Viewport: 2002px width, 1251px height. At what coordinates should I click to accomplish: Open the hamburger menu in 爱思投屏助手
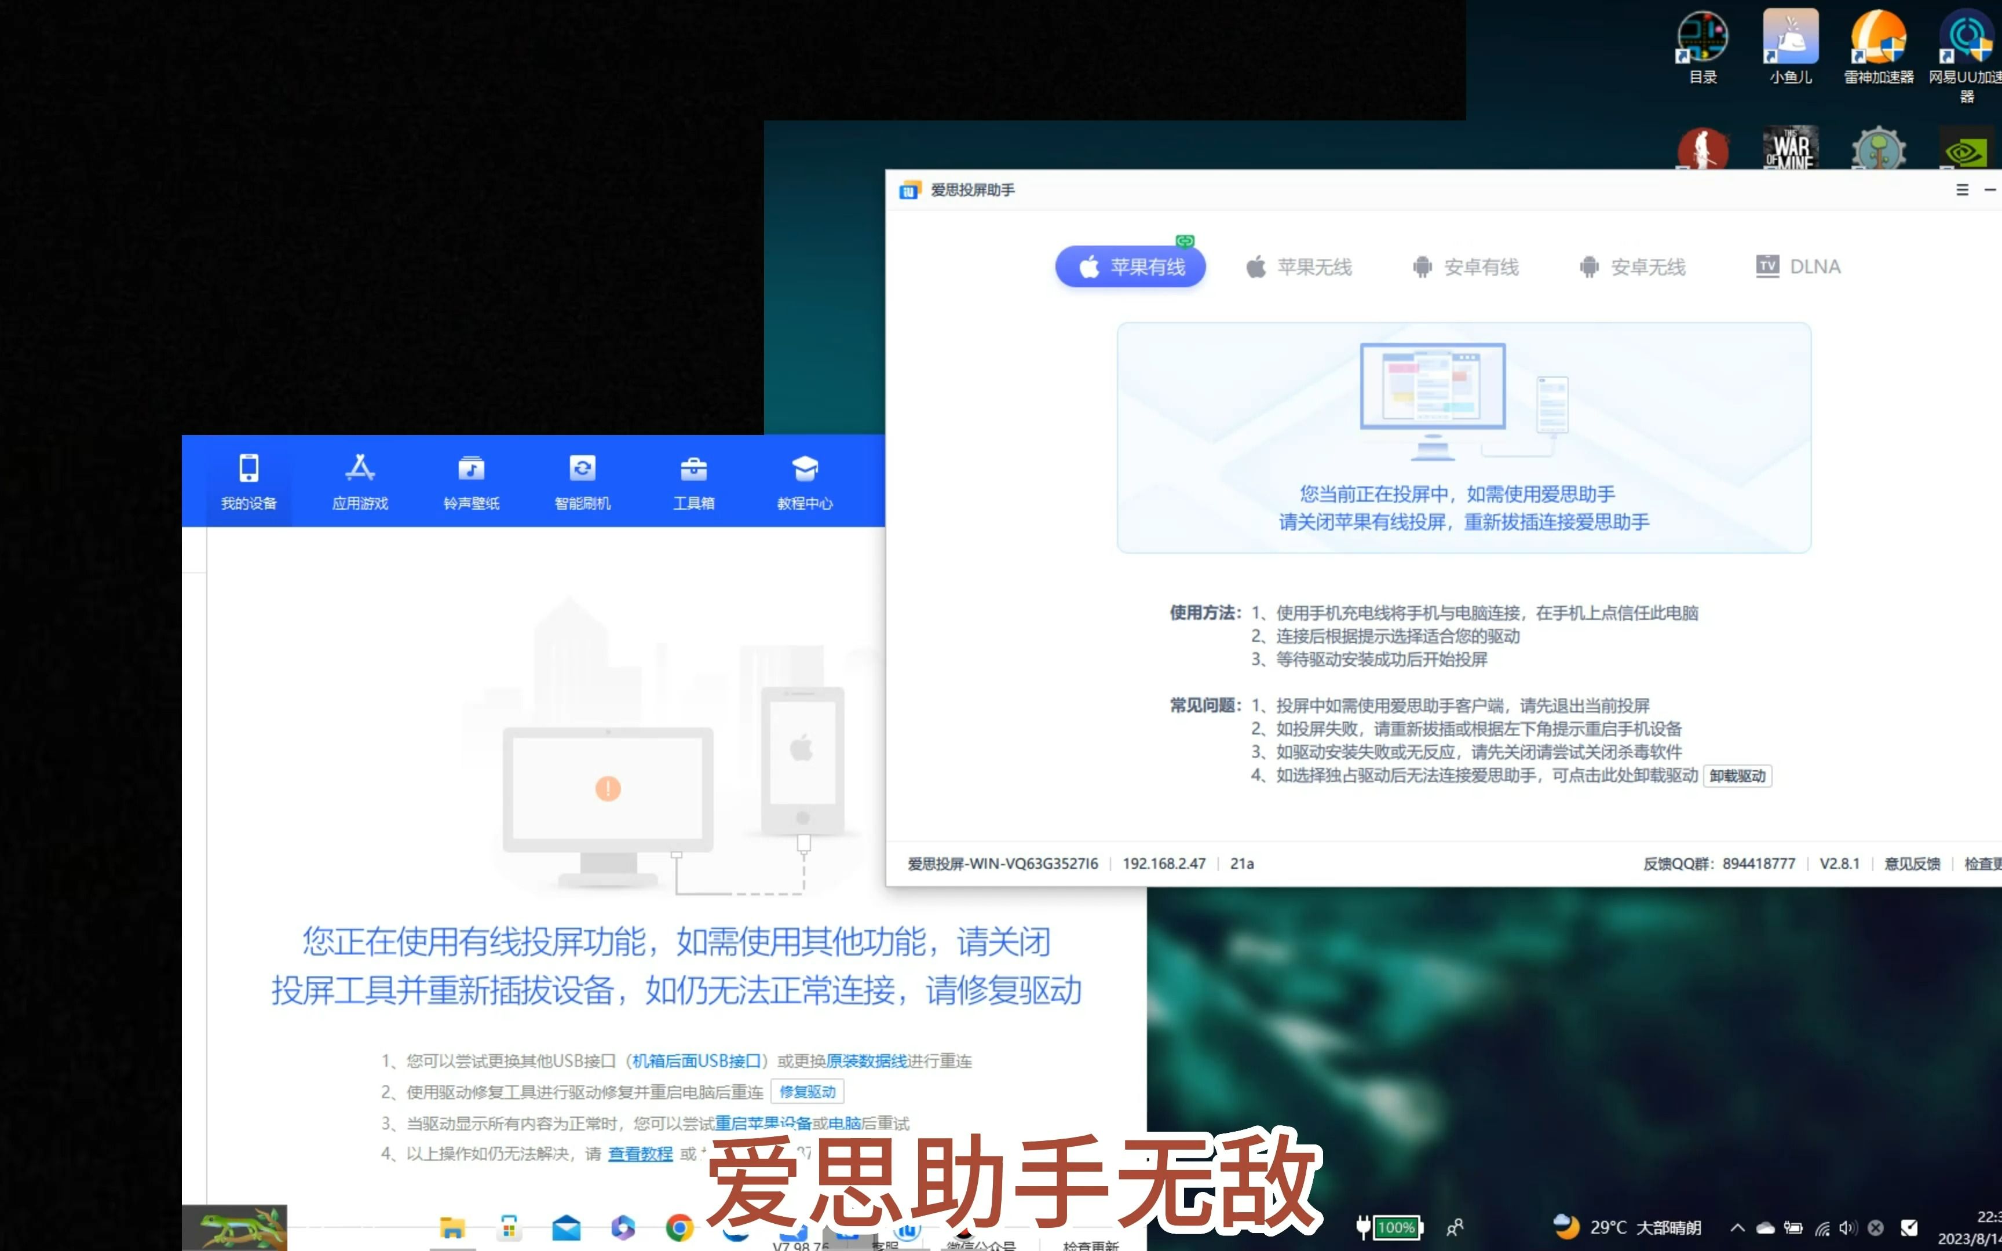(1962, 189)
